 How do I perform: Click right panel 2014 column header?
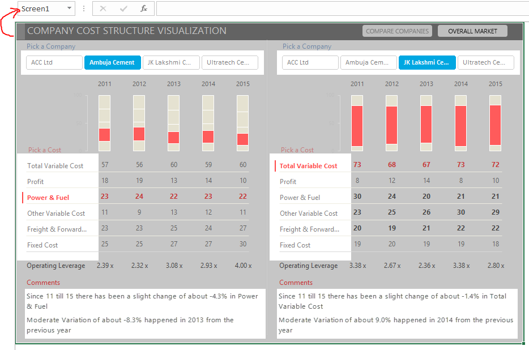click(x=461, y=84)
